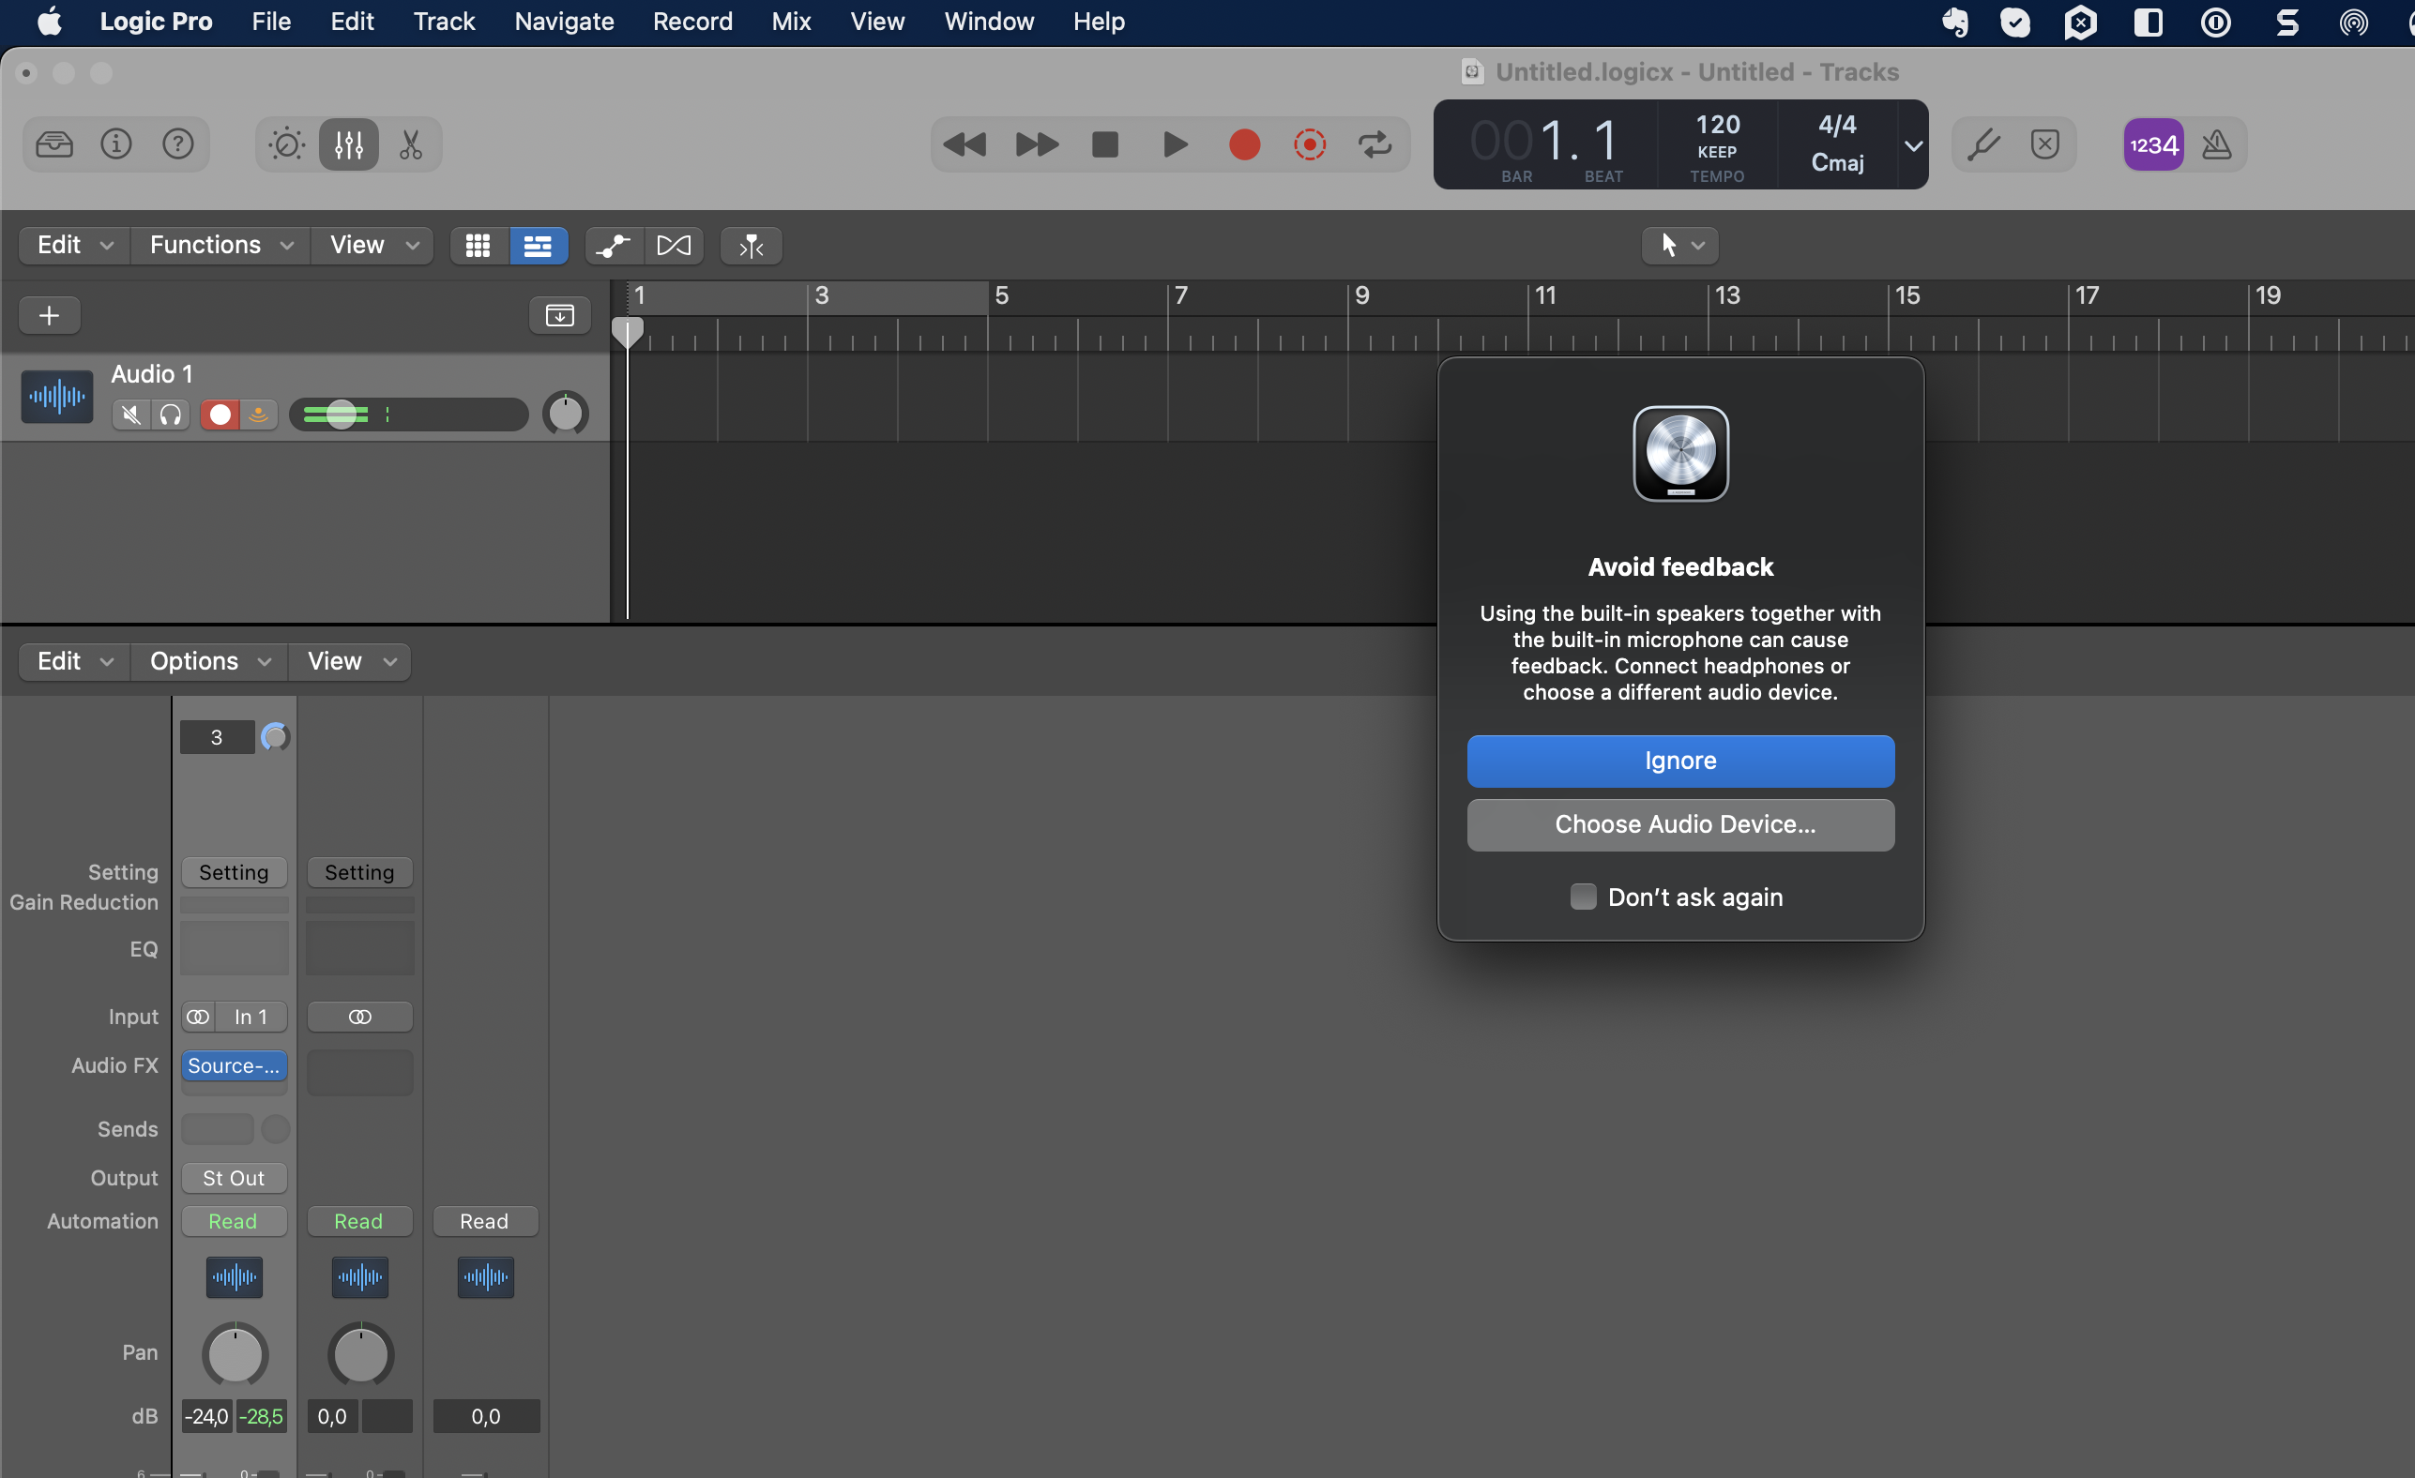The height and width of the screenshot is (1478, 2415).
Task: Toggle the Mixer button in control bar
Action: (348, 145)
